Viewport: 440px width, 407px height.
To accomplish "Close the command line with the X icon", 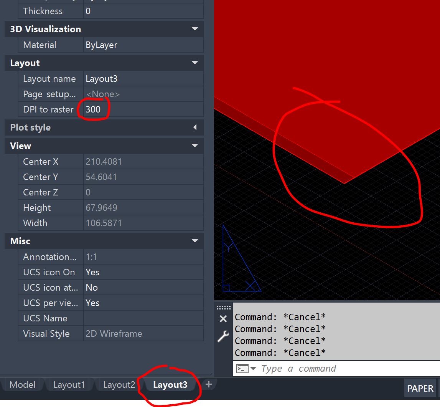I will pos(223,318).
